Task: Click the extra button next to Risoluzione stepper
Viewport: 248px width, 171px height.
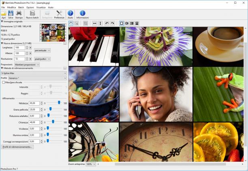Action: (x=30, y=59)
